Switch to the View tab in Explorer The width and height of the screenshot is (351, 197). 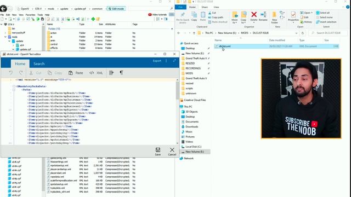pos(216,7)
